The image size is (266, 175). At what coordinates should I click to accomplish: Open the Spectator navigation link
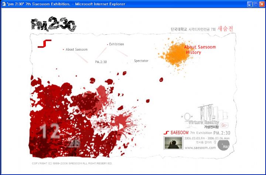click(141, 61)
